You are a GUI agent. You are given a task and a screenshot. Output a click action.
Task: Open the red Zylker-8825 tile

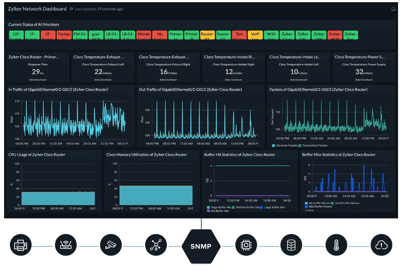(335, 35)
